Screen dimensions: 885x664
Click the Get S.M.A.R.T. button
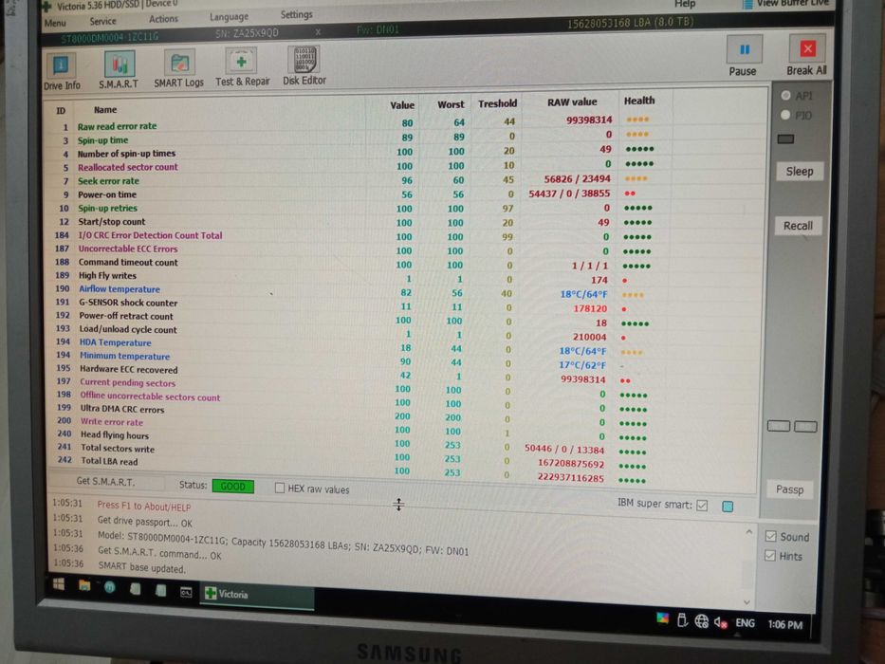[x=105, y=482]
